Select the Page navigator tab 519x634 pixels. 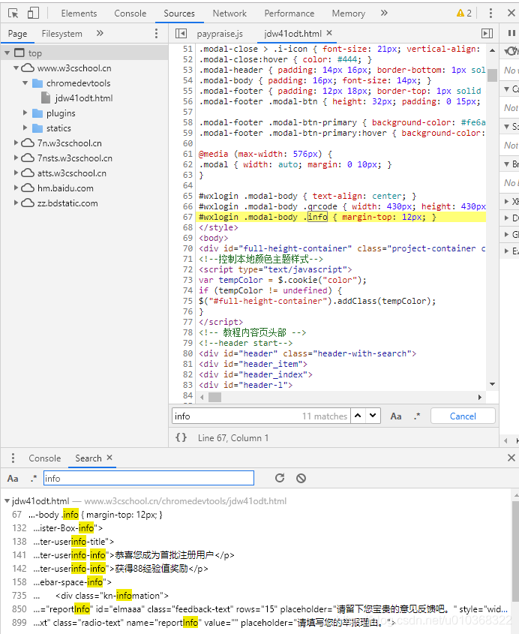17,34
